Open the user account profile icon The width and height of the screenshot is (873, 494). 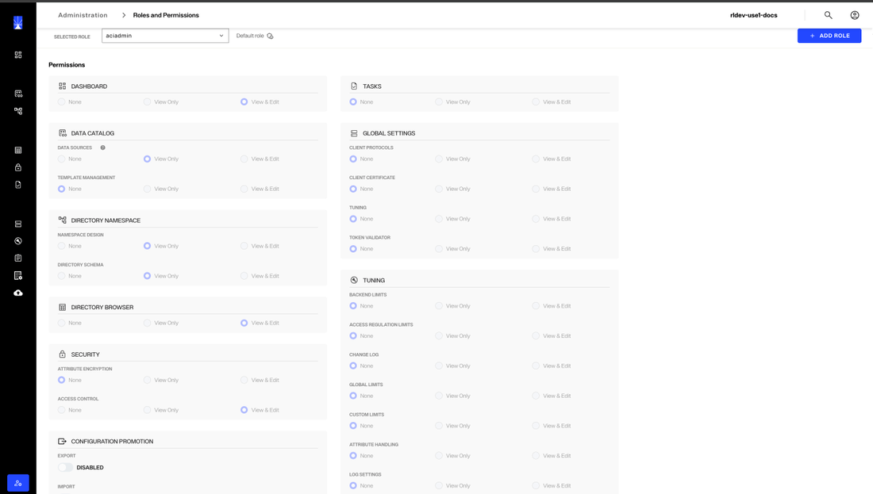(855, 15)
